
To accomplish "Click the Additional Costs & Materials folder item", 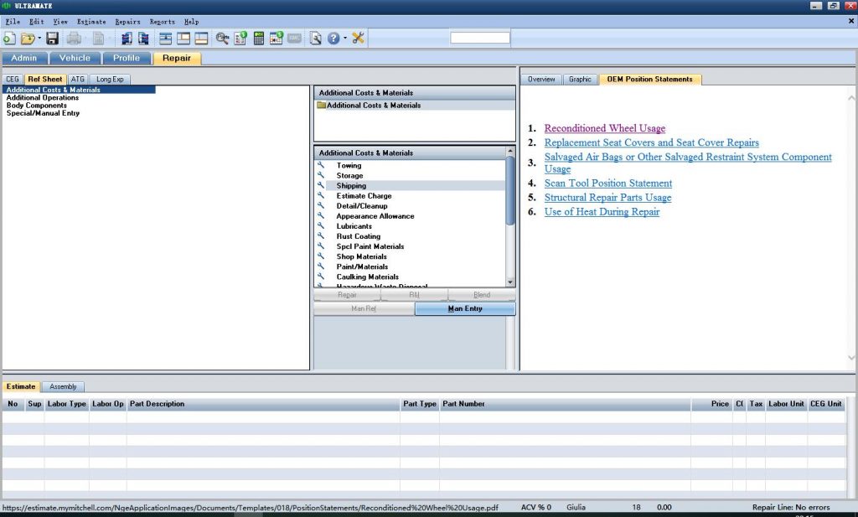I will (x=374, y=105).
